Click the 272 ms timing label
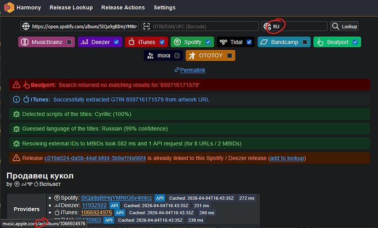The image size is (378, 228). coord(247,198)
